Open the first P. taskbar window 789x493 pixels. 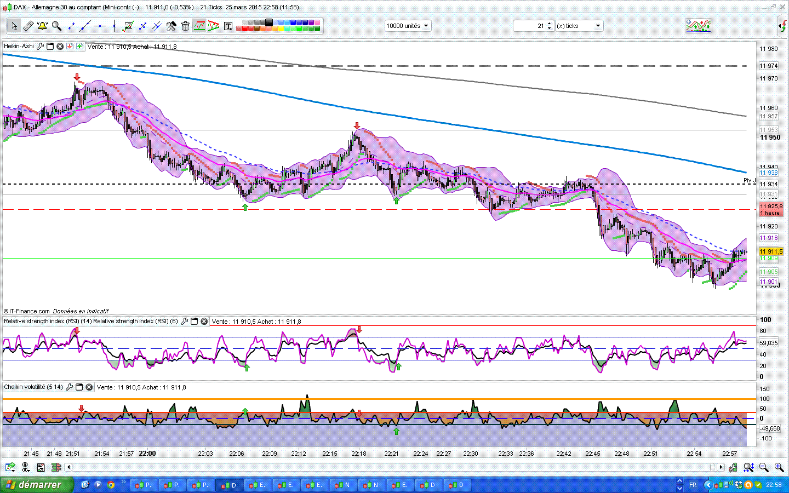pos(144,485)
